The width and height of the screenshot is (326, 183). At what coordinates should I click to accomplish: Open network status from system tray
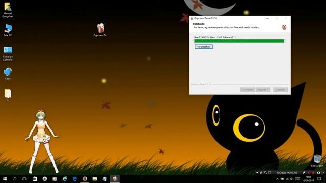click(287, 179)
